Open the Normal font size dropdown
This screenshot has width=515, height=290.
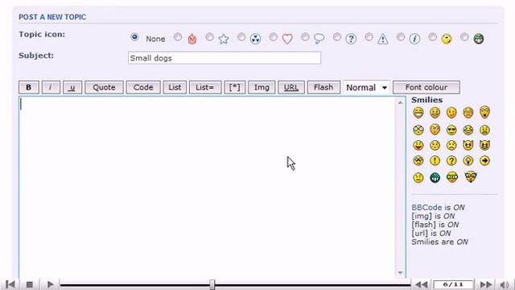[366, 88]
